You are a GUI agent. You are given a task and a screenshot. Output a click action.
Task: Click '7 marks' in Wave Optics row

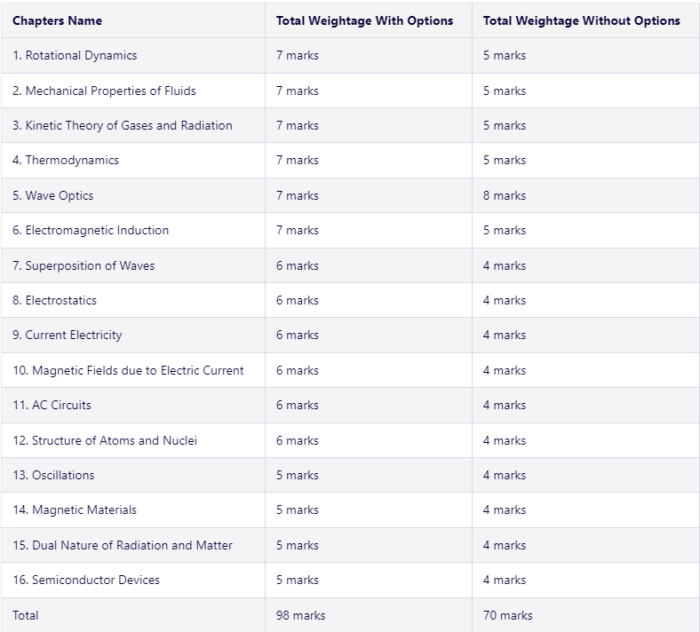[298, 195]
